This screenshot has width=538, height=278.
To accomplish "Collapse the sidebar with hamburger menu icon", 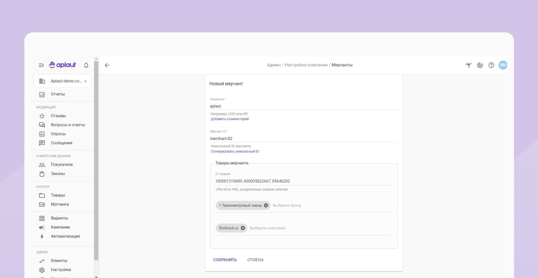I will (x=41, y=65).
